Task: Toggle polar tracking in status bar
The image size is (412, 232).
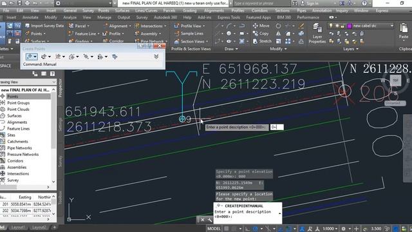Action: 255,229
